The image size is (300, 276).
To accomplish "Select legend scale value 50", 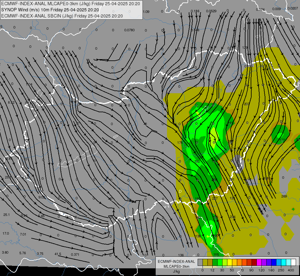I will (232, 270).
